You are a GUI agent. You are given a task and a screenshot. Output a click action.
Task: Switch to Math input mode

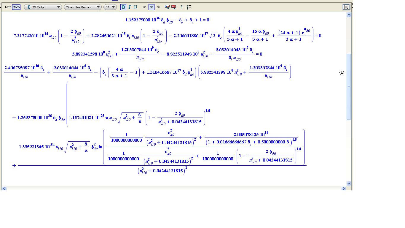(16, 7)
